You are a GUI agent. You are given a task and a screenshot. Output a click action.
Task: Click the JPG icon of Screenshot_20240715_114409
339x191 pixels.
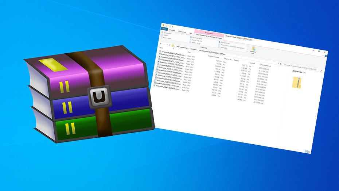(x=160, y=51)
